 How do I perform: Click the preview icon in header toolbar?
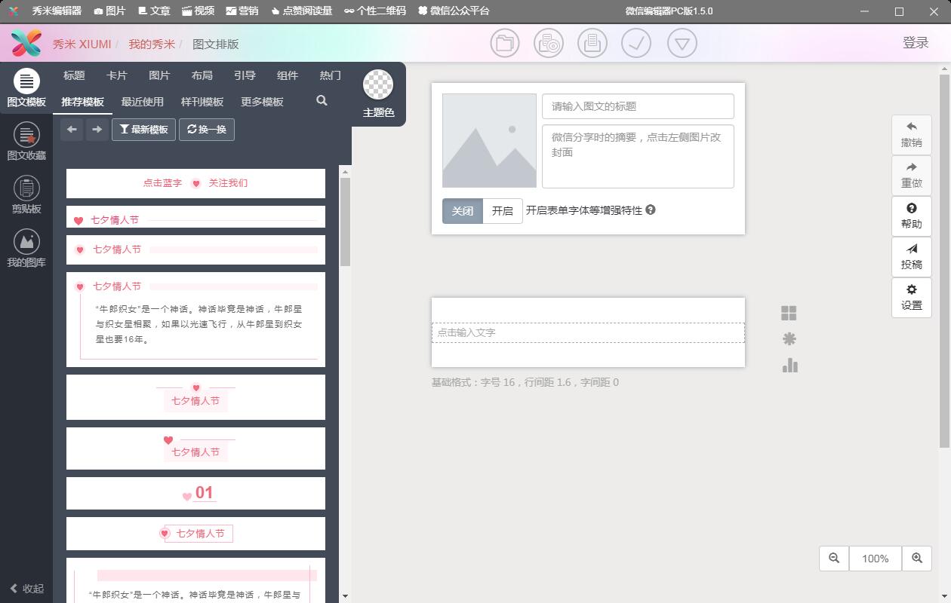click(549, 43)
